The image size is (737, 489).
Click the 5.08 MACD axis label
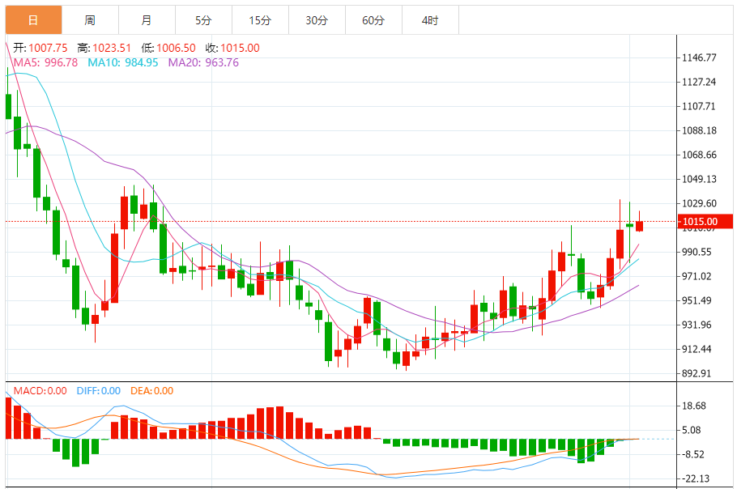pos(692,430)
